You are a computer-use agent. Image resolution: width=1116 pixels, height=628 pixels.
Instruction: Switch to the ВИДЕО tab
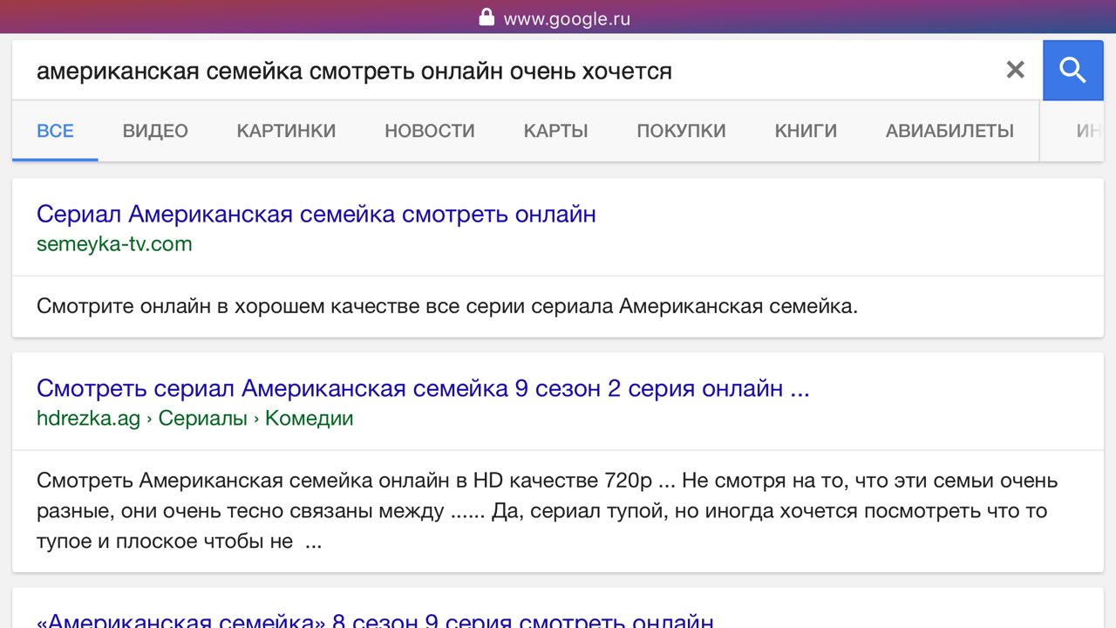coord(155,131)
